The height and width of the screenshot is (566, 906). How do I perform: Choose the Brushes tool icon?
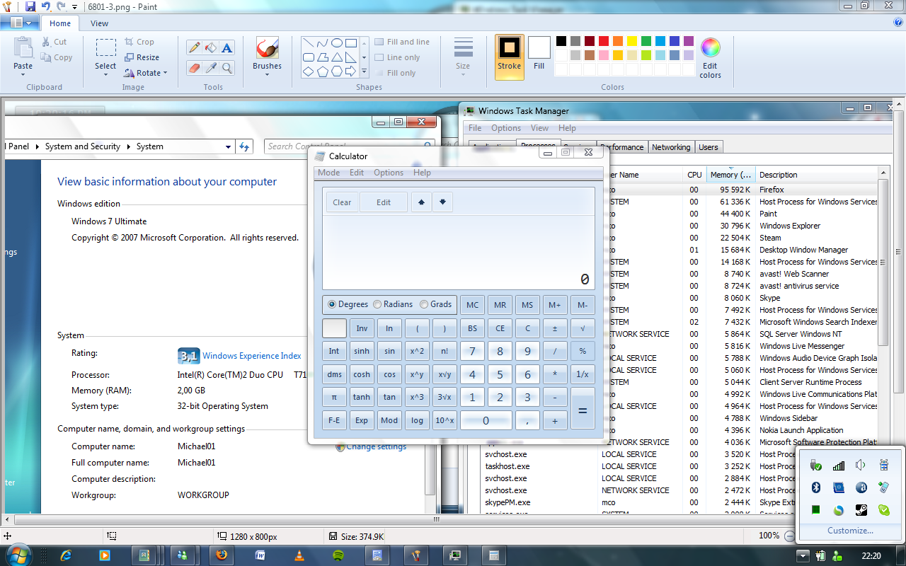[x=267, y=48]
